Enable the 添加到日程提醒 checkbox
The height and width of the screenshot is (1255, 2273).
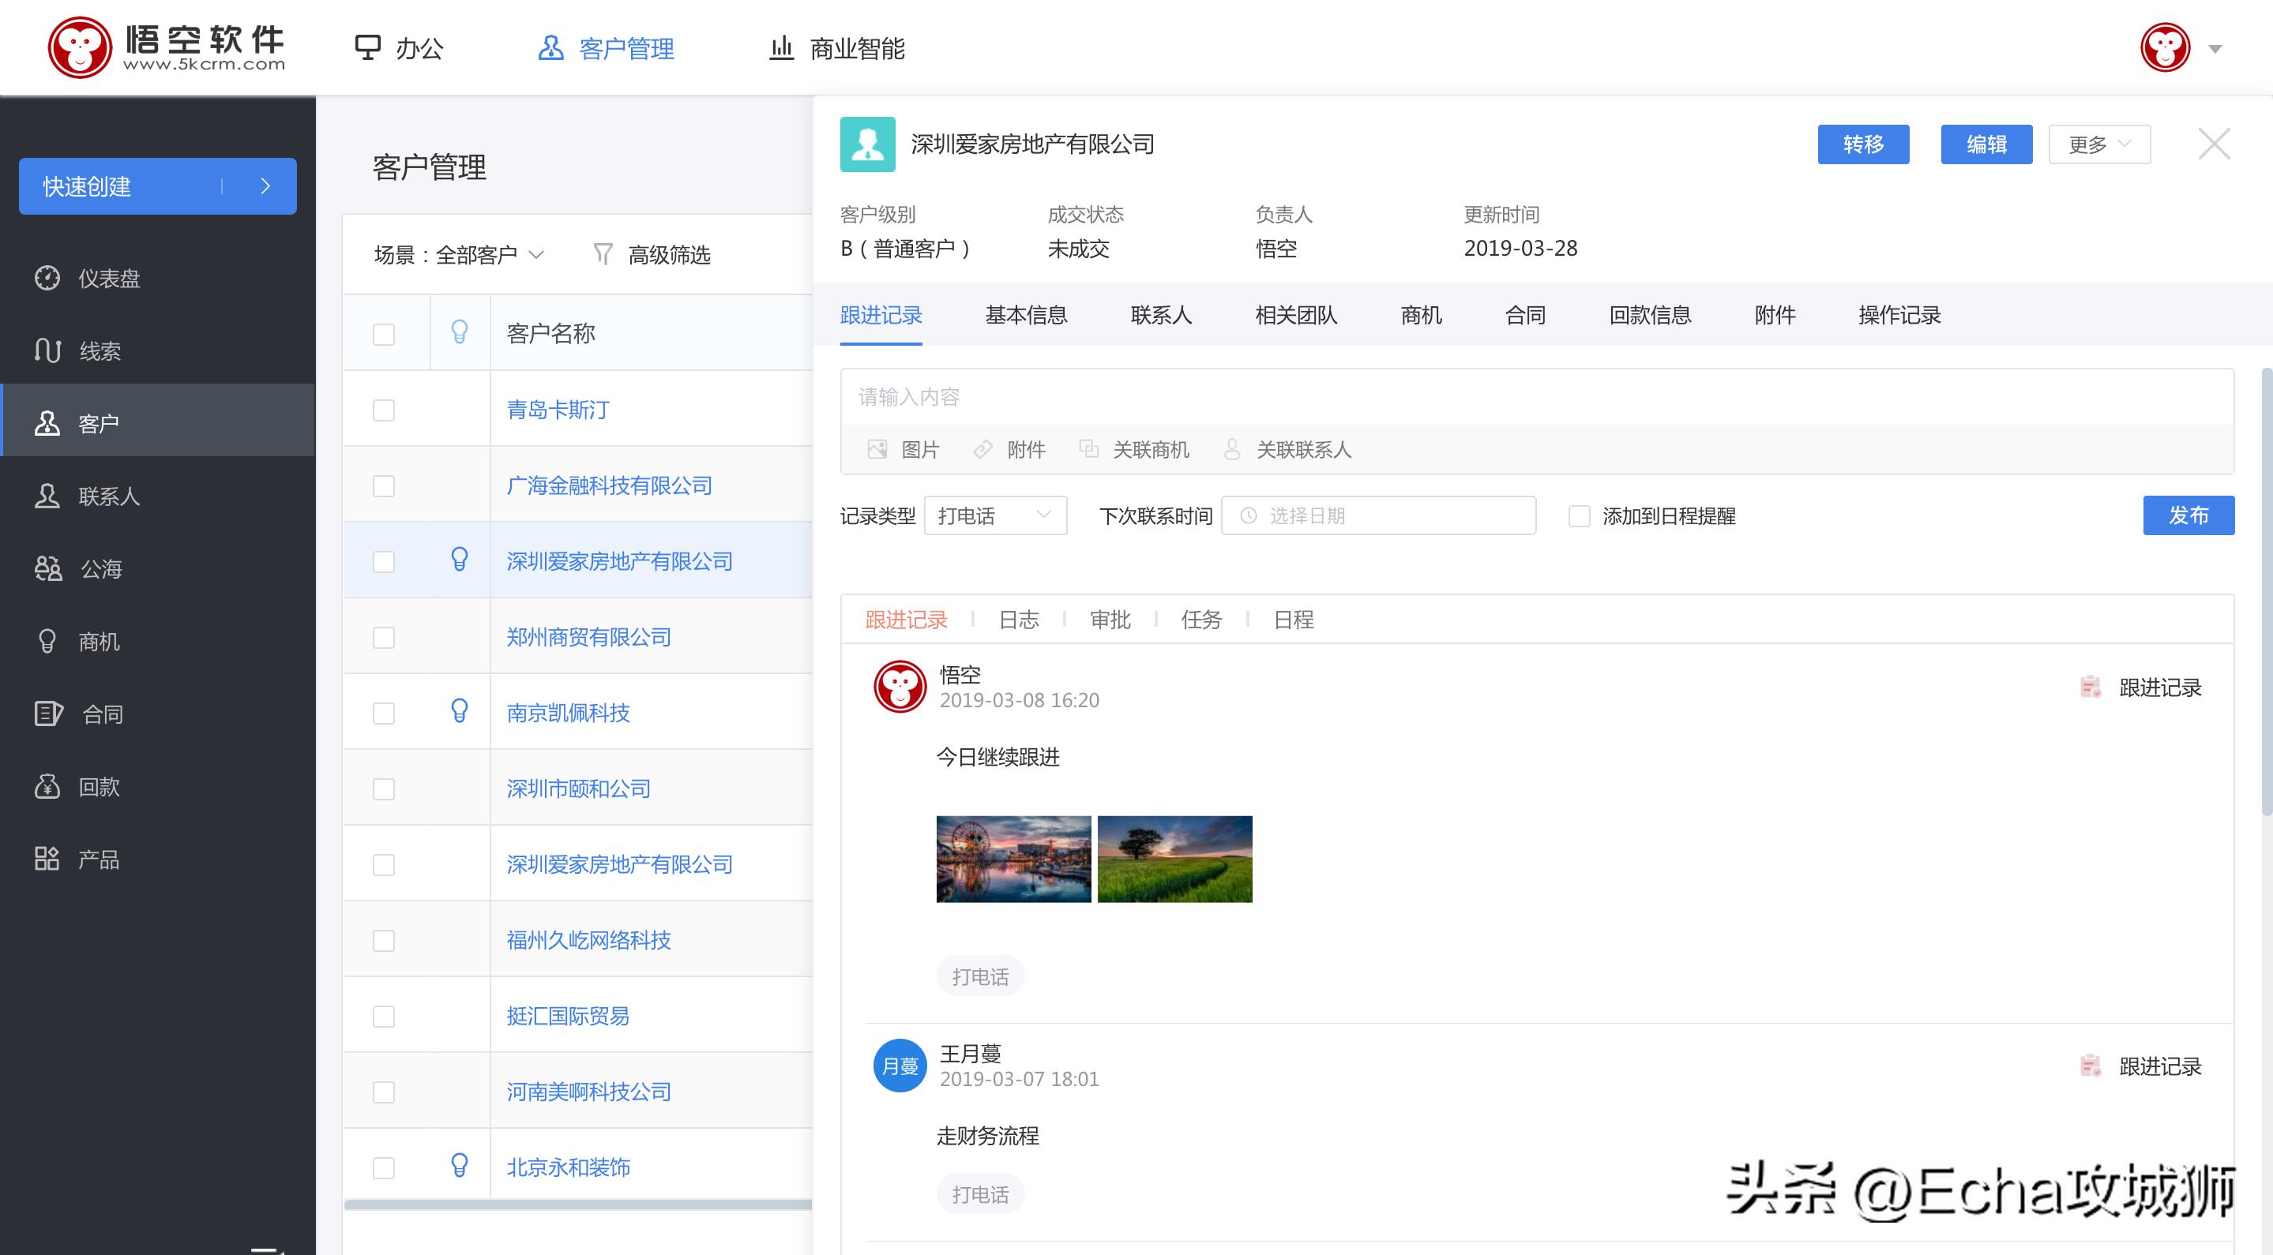(1578, 517)
